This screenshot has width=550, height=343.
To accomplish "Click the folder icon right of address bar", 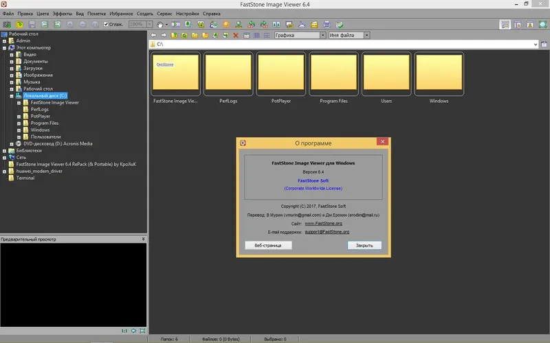I will [x=544, y=44].
